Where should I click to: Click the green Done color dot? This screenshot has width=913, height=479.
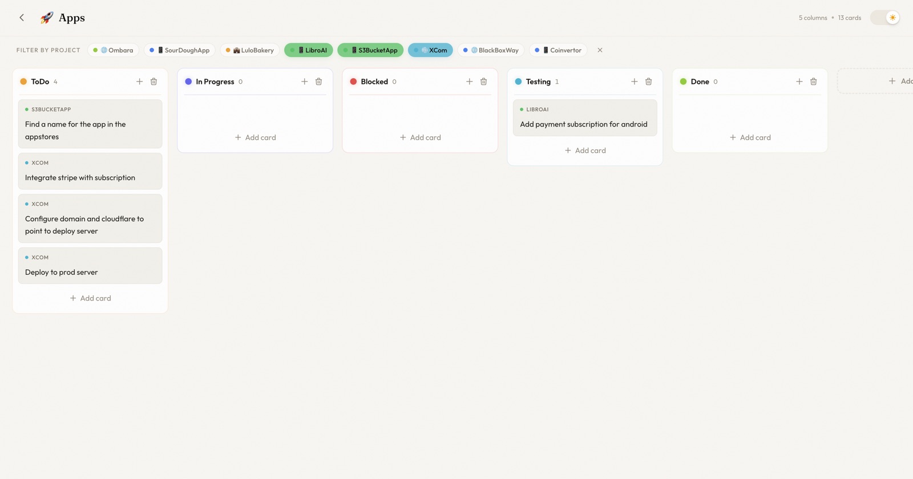(x=683, y=82)
